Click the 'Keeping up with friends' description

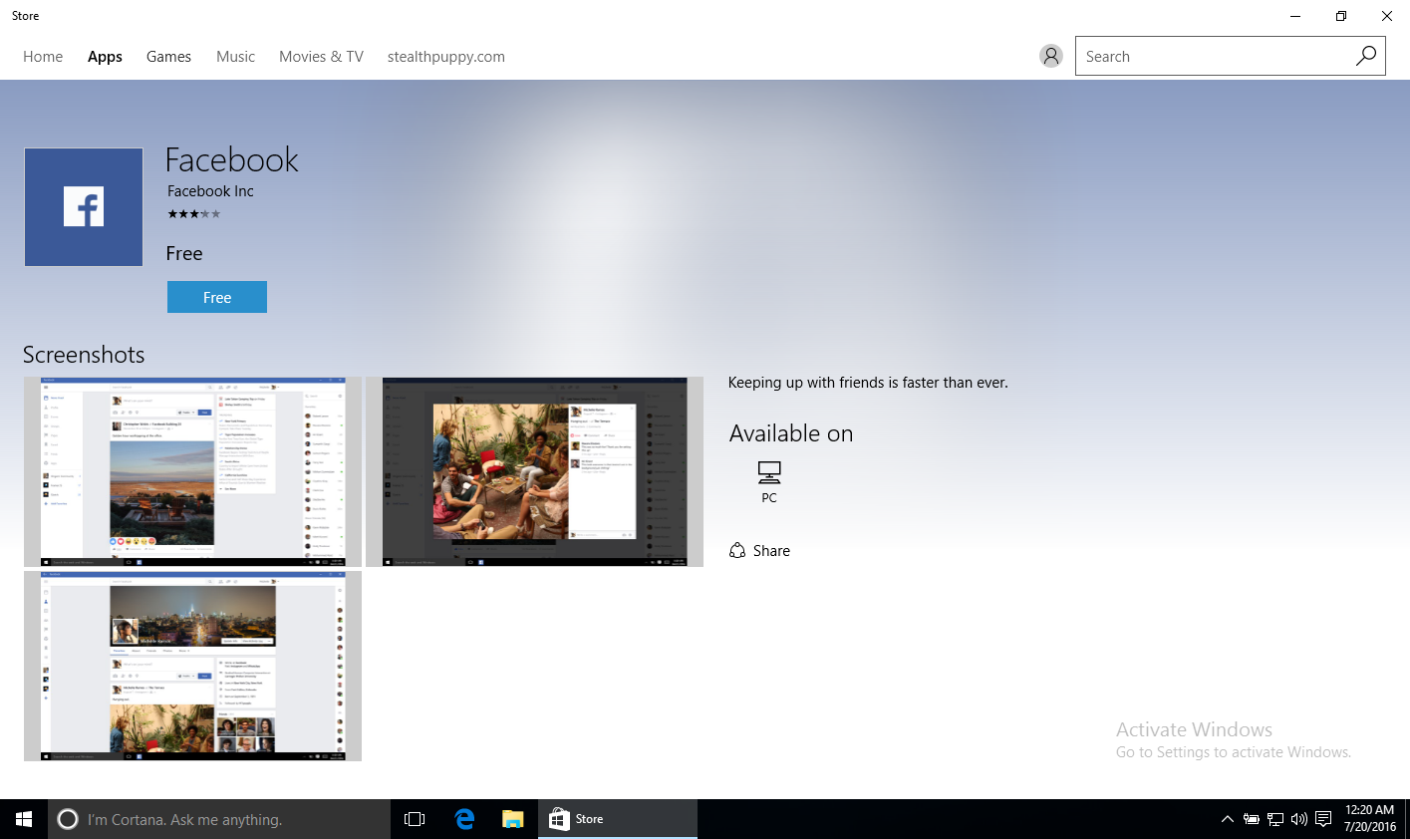point(868,383)
